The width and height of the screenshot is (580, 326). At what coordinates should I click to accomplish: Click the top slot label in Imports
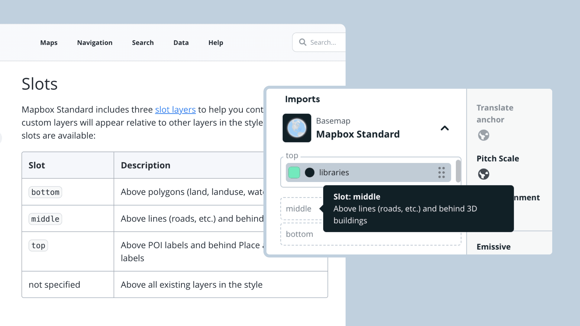[292, 155]
